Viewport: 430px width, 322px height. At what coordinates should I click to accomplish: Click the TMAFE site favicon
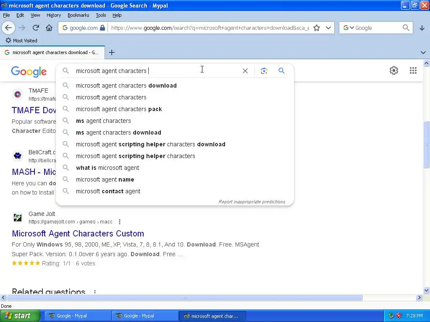pyautogui.click(x=18, y=94)
